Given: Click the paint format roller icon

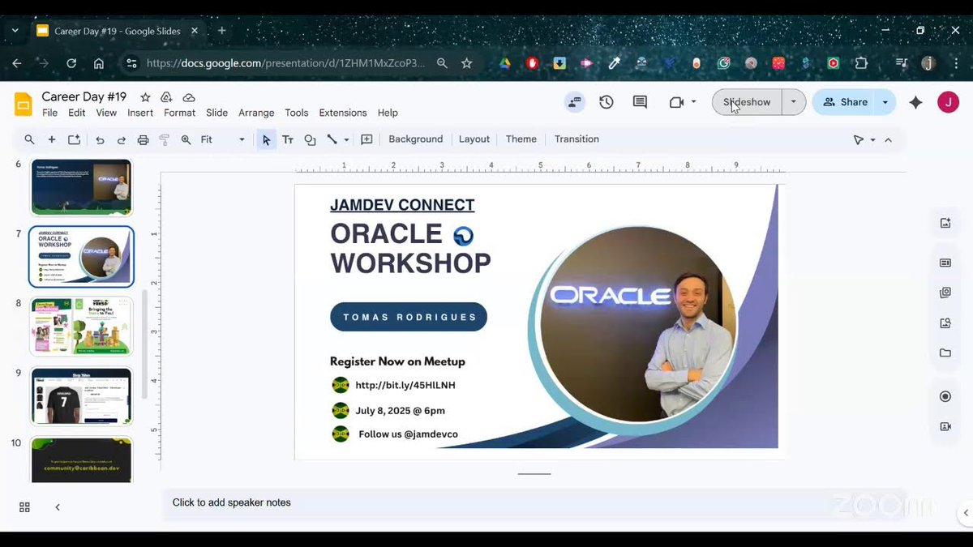Looking at the screenshot, I should 164,139.
